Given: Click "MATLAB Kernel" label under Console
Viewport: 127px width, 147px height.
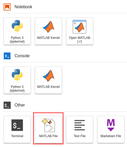Looking at the screenshot, I should coord(48,87).
